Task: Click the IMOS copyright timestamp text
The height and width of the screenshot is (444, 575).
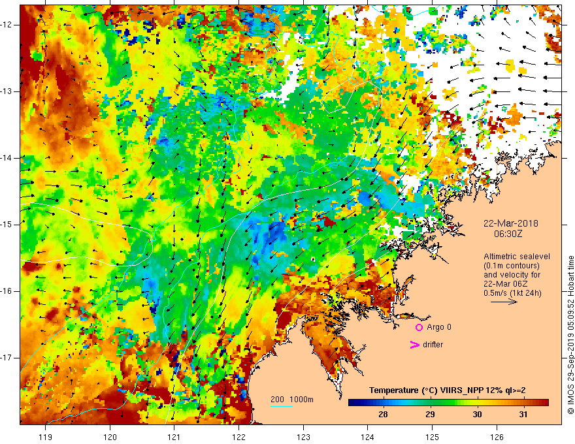Action: click(x=570, y=335)
